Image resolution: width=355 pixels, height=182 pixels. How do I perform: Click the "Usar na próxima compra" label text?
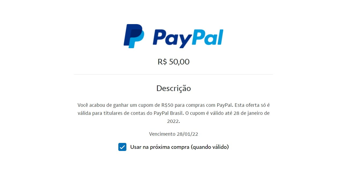coord(160,147)
